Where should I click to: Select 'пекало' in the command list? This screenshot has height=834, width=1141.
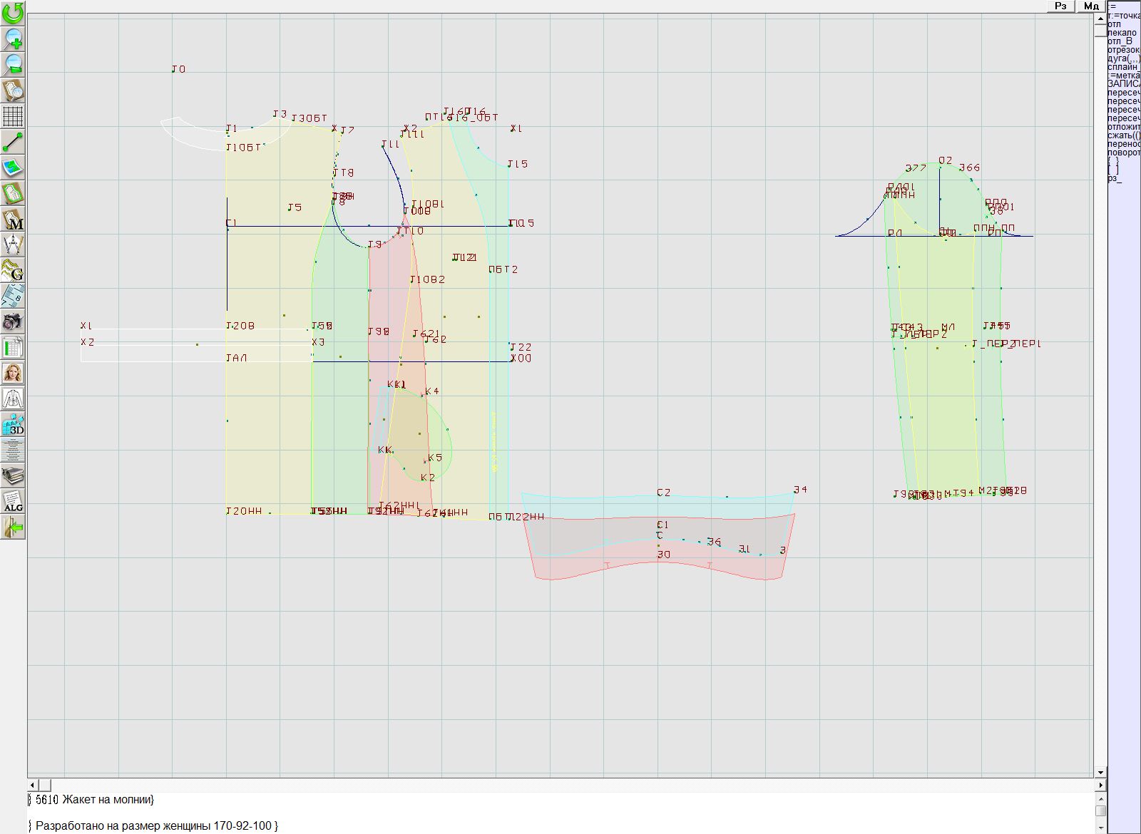click(1122, 33)
